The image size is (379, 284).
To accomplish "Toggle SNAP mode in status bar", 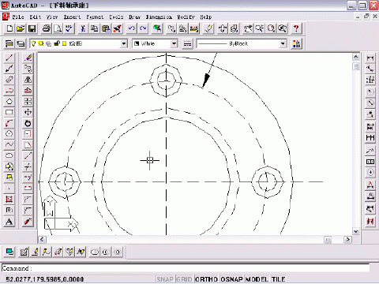I will pos(165,279).
